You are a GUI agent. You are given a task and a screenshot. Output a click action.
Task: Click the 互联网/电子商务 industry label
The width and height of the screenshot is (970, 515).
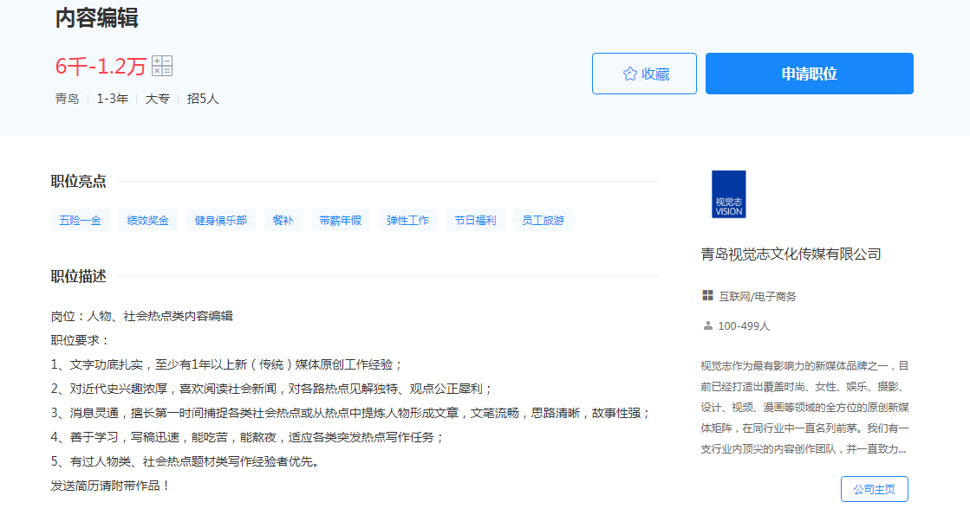coord(757,296)
